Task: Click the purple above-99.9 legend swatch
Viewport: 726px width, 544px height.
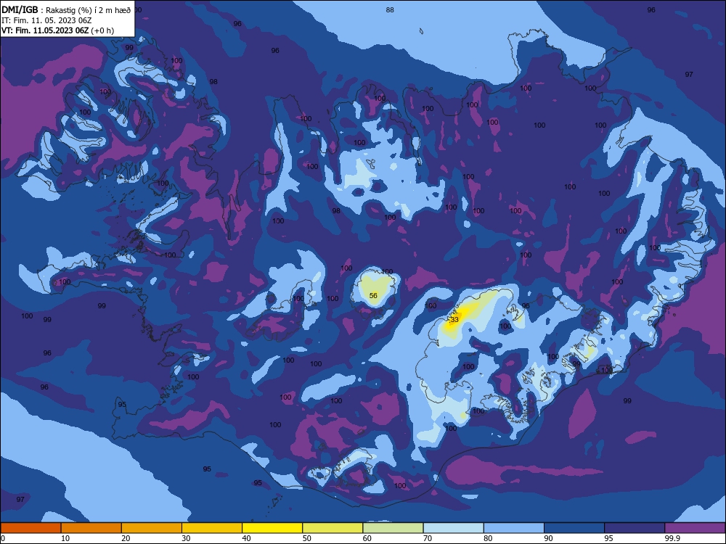Action: [x=695, y=528]
